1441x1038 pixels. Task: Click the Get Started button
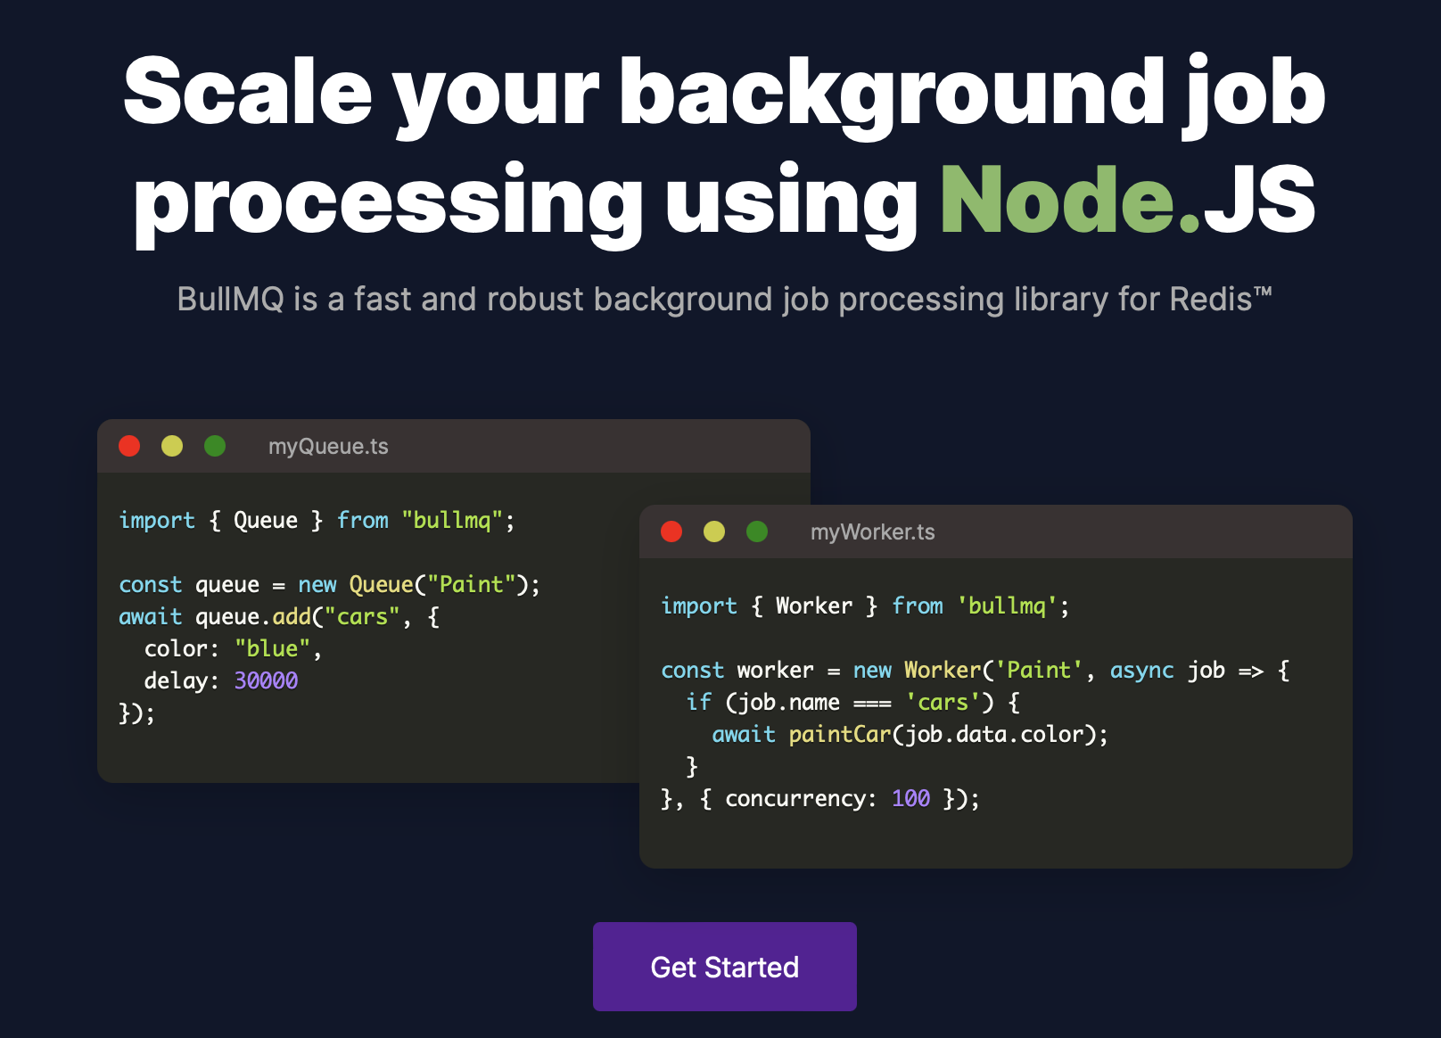725,967
